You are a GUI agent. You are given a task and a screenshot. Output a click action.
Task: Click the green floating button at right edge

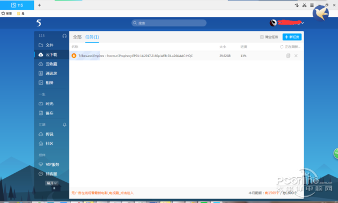(336, 153)
